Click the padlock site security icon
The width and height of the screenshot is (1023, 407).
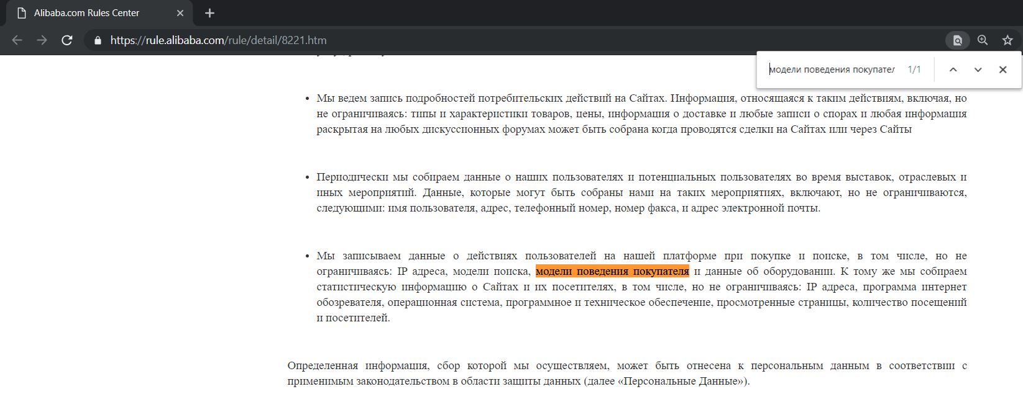97,40
